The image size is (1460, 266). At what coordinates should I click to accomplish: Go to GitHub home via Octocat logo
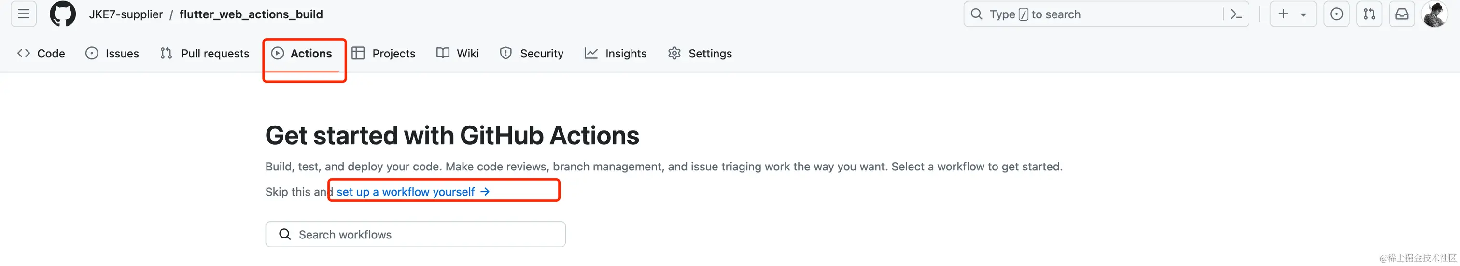(x=63, y=14)
